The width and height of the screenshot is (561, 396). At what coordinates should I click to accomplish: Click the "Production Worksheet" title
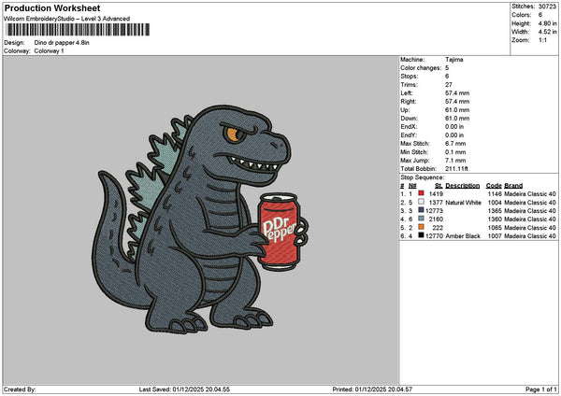pyautogui.click(x=52, y=7)
